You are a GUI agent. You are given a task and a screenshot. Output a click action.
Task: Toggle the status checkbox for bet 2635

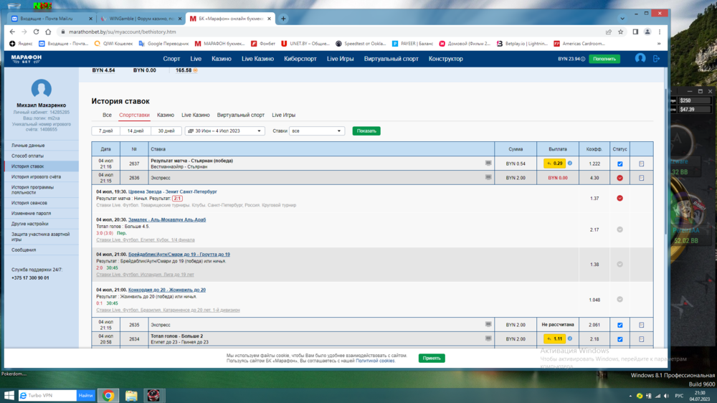619,325
